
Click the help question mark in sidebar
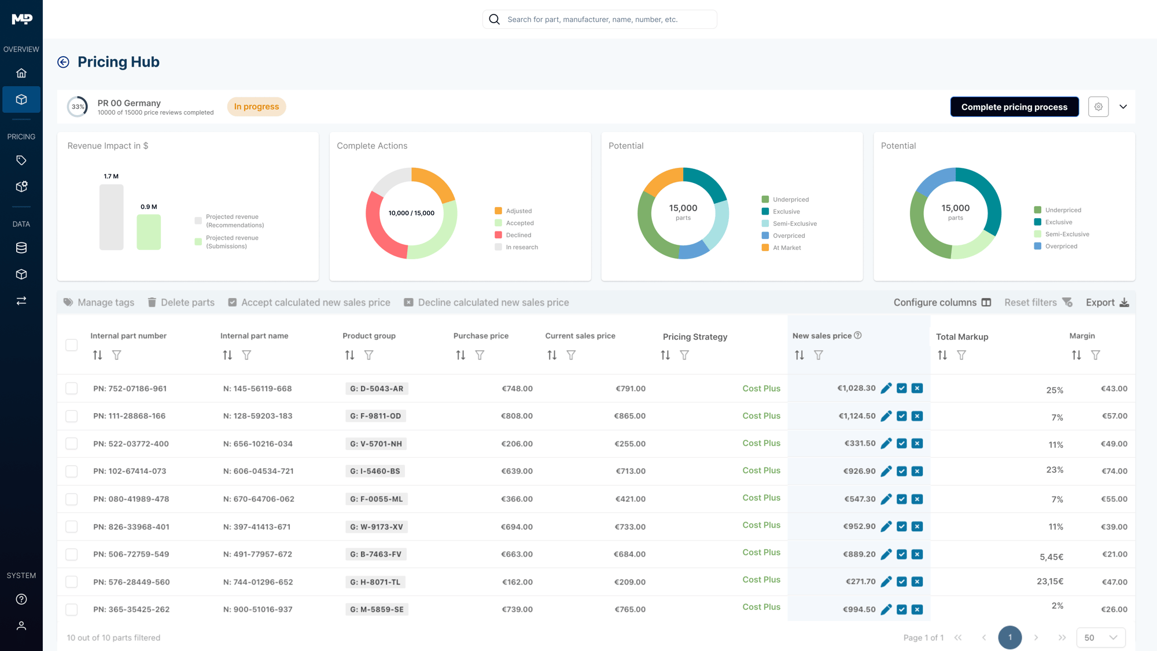click(x=21, y=599)
